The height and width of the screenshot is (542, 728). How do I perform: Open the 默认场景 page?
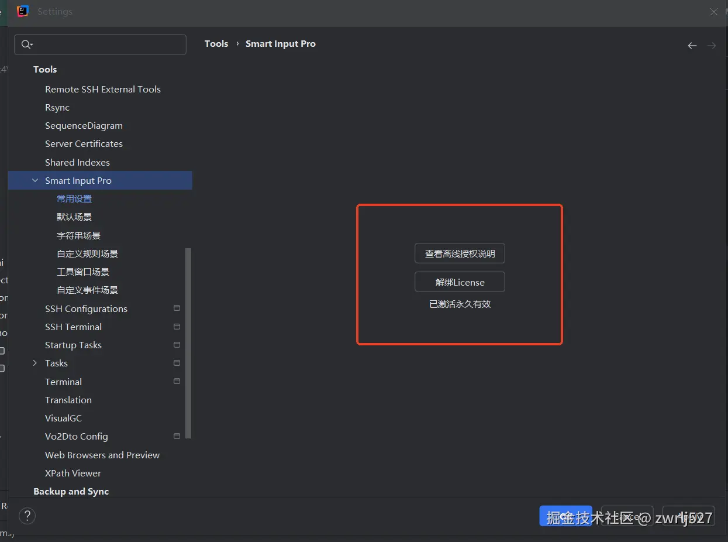tap(74, 217)
